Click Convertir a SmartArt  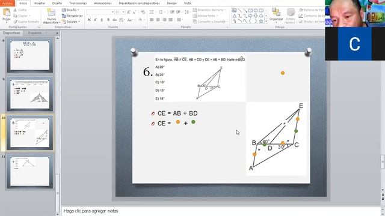(209, 22)
